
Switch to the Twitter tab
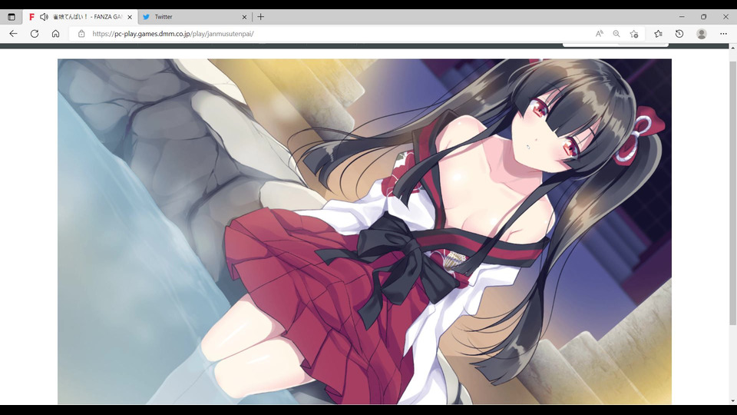click(x=194, y=17)
